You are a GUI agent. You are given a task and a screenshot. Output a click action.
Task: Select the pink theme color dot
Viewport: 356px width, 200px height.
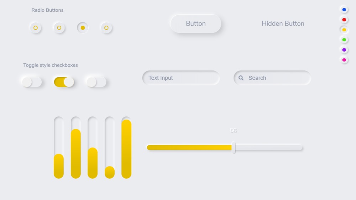pos(344,60)
